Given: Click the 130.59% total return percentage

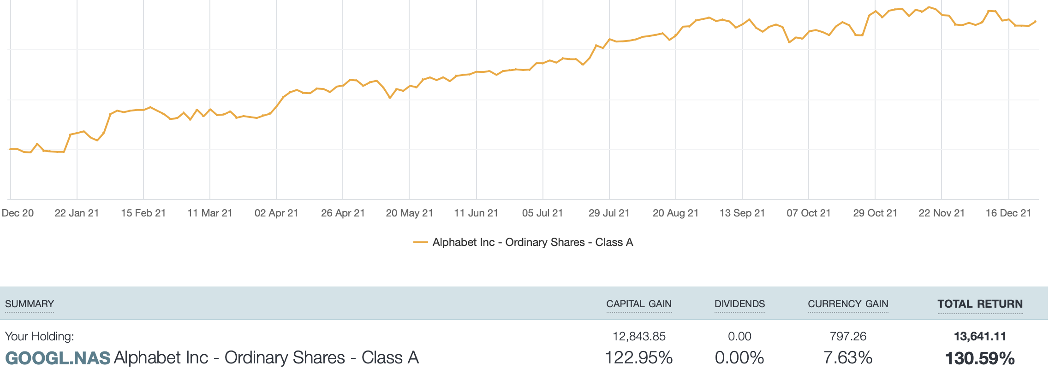Looking at the screenshot, I should click(980, 358).
